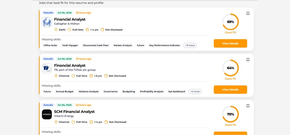Click the 64% Good Fit progress ring

230,68
